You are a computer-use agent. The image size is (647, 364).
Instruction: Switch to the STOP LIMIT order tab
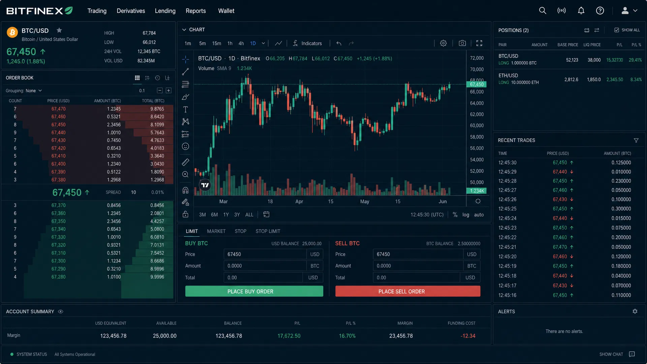click(268, 231)
